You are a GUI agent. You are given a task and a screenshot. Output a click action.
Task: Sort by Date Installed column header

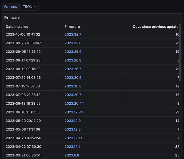click(17, 27)
